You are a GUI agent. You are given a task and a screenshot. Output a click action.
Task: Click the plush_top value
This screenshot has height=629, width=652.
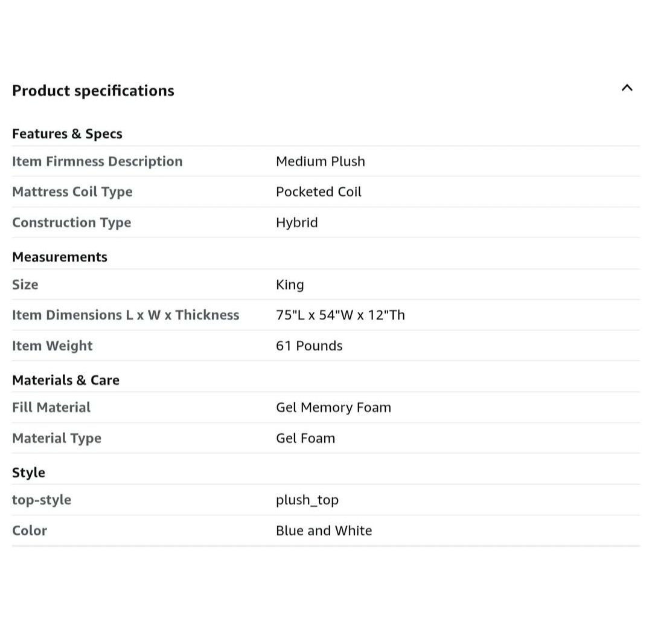tap(307, 500)
